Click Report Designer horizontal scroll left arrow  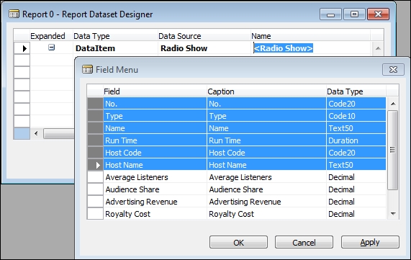click(x=36, y=133)
